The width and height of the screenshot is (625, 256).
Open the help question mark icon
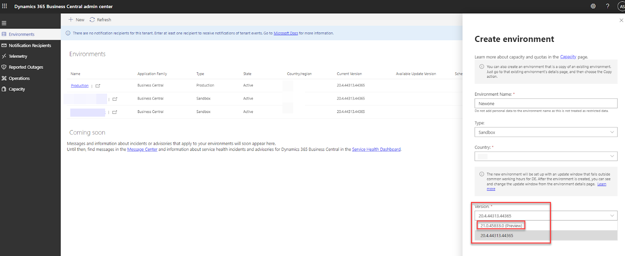pos(607,6)
